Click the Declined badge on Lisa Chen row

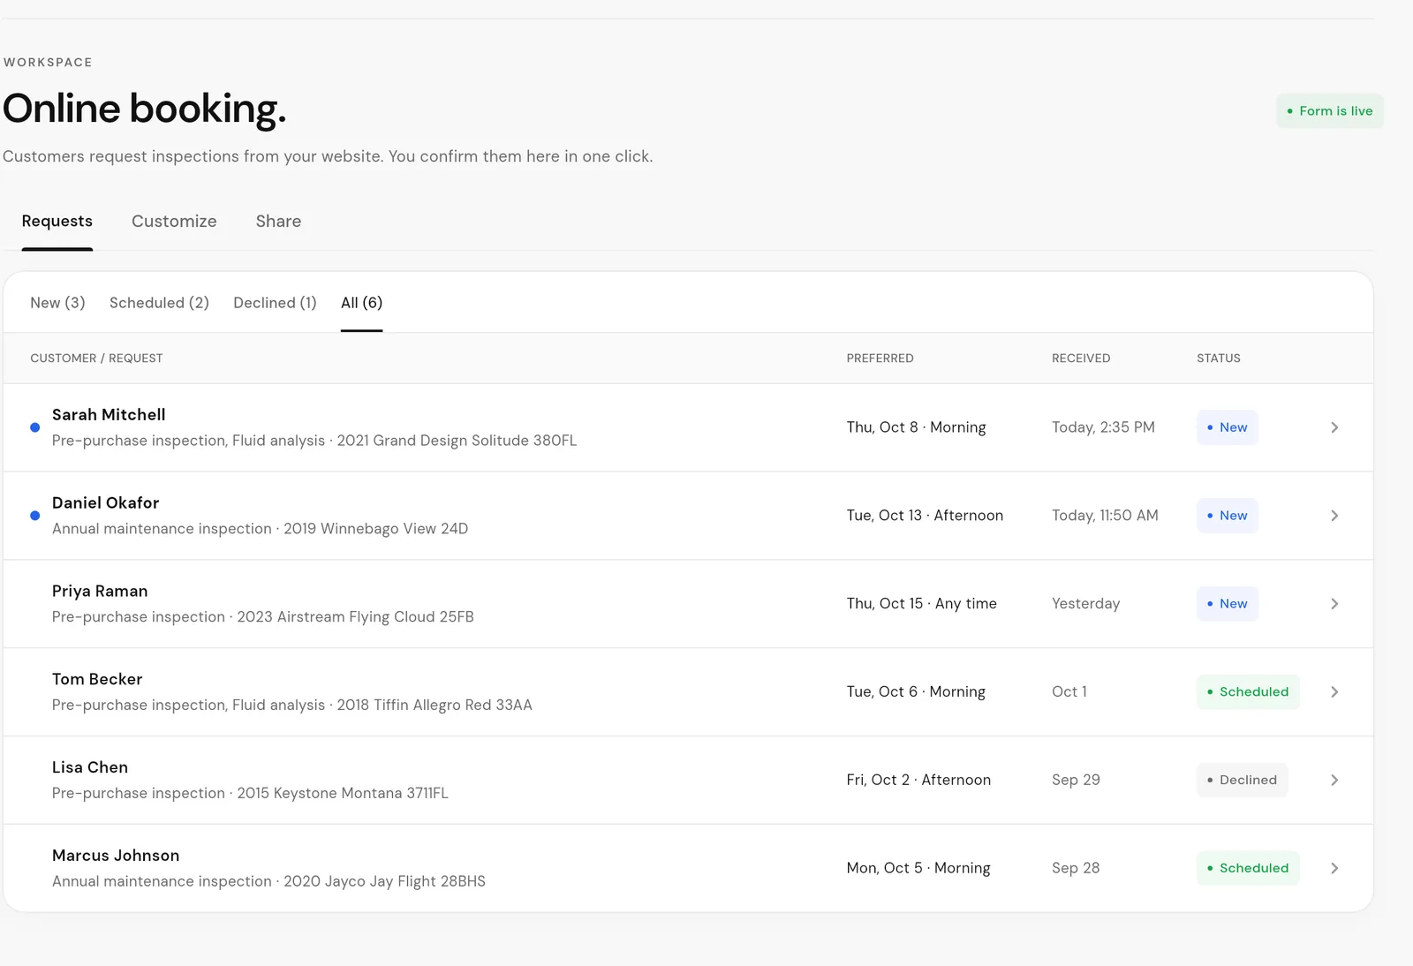point(1242,781)
